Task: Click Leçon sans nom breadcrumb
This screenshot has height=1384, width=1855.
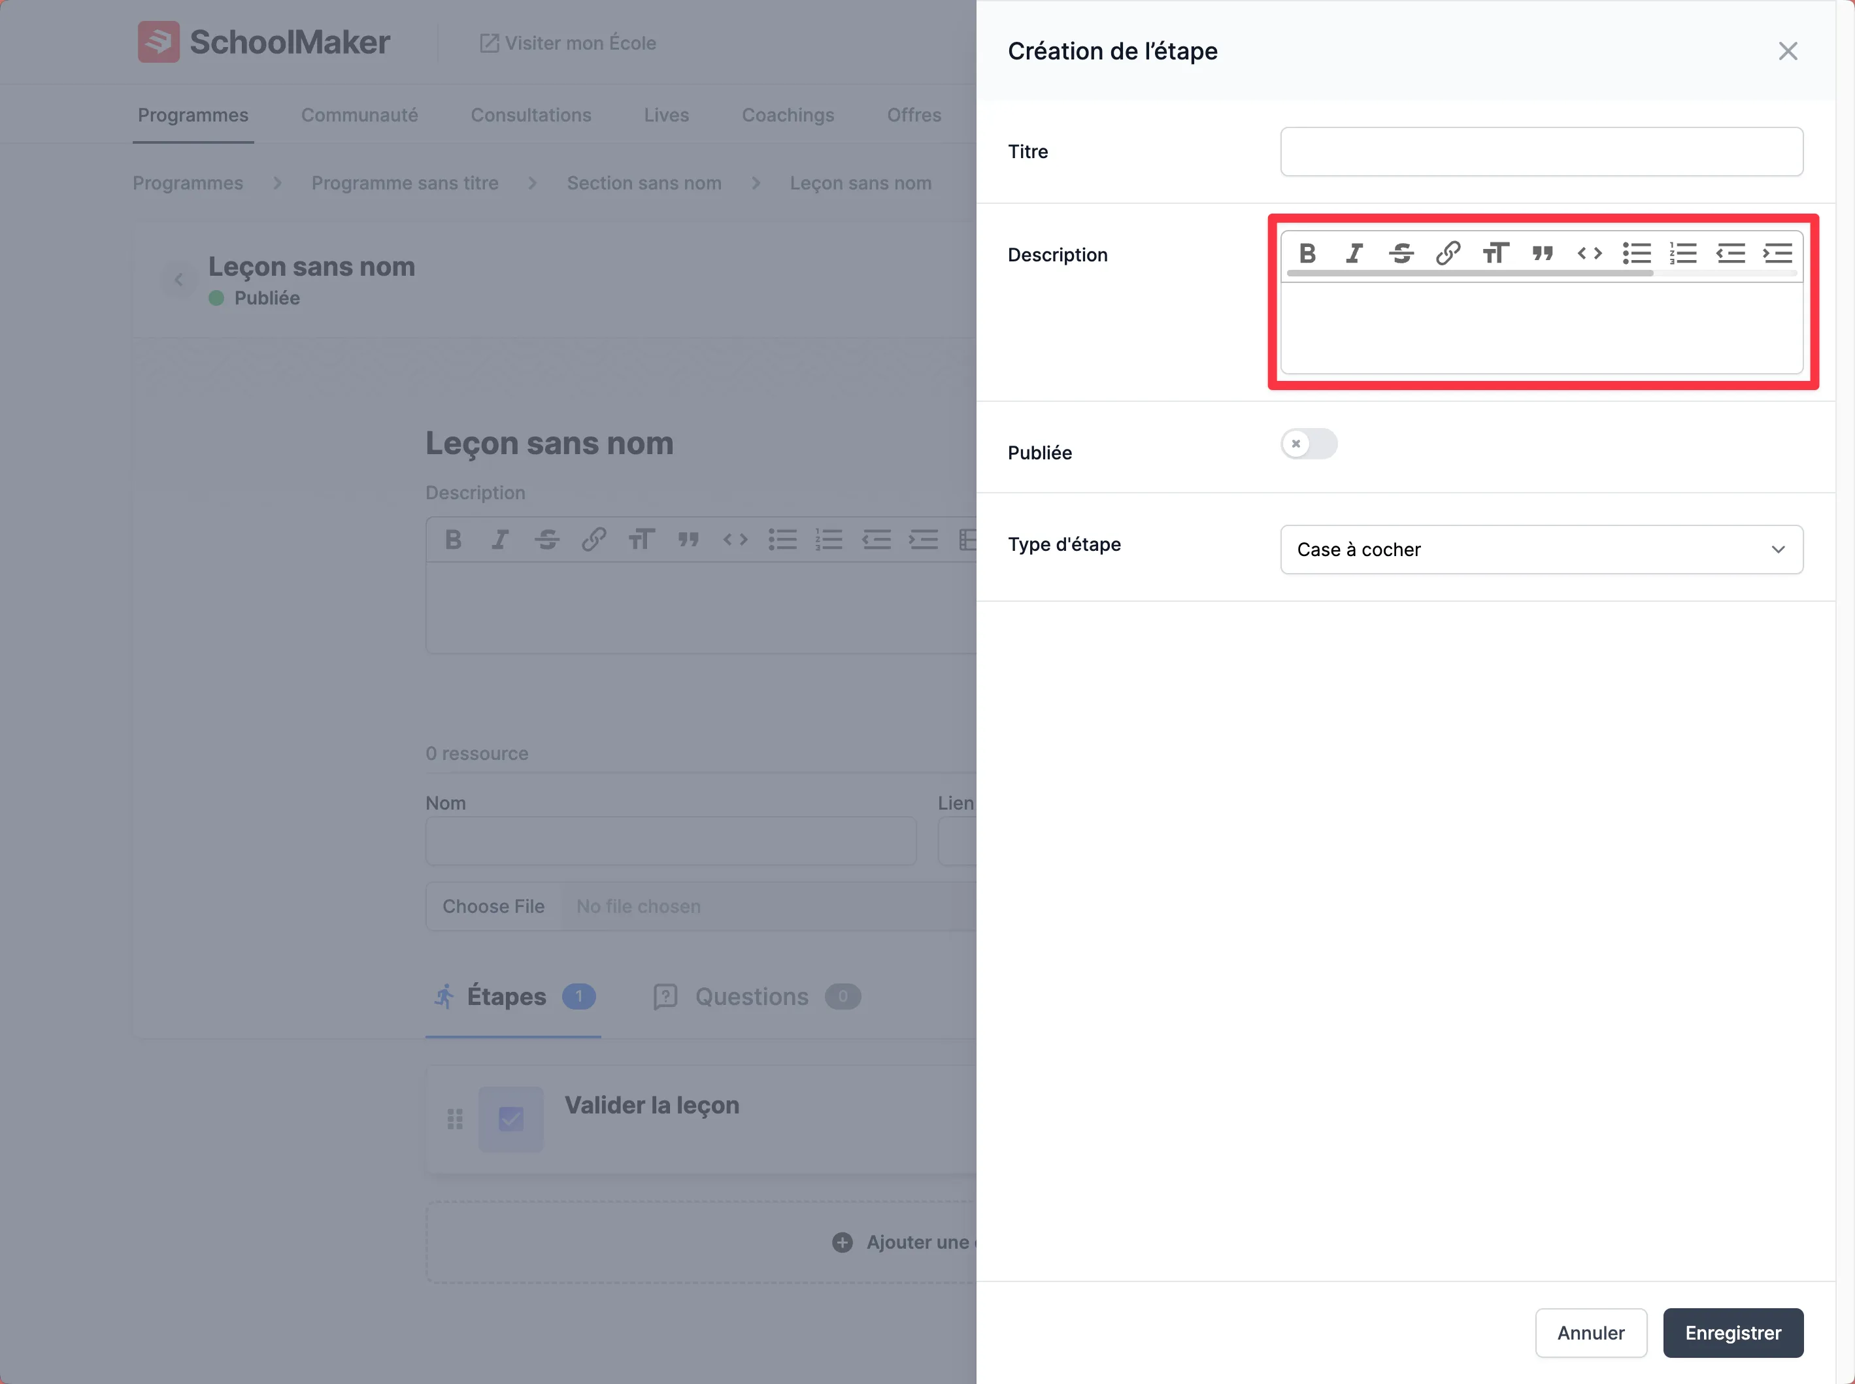Action: click(860, 182)
